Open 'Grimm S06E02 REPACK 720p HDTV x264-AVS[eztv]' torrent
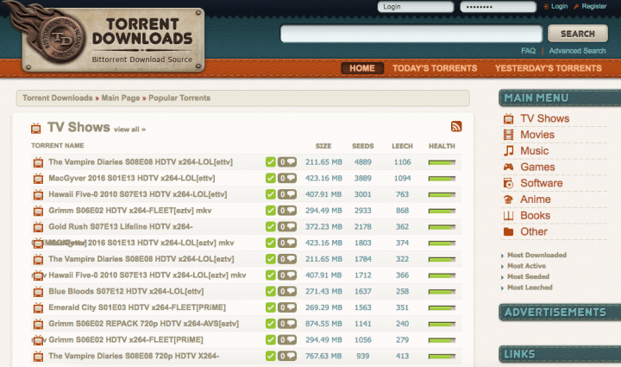Image resolution: width=621 pixels, height=367 pixels. 143,324
